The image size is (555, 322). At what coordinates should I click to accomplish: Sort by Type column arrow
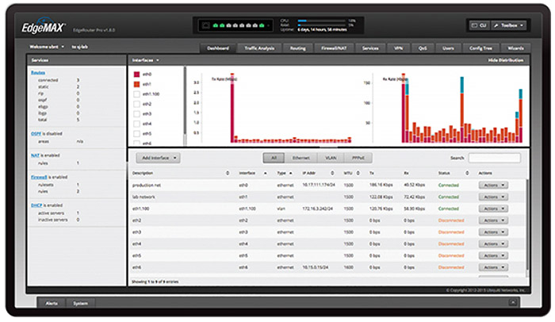291,173
